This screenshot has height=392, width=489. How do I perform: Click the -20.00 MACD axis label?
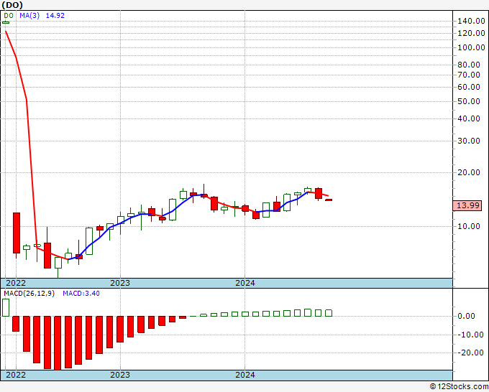(x=469, y=353)
